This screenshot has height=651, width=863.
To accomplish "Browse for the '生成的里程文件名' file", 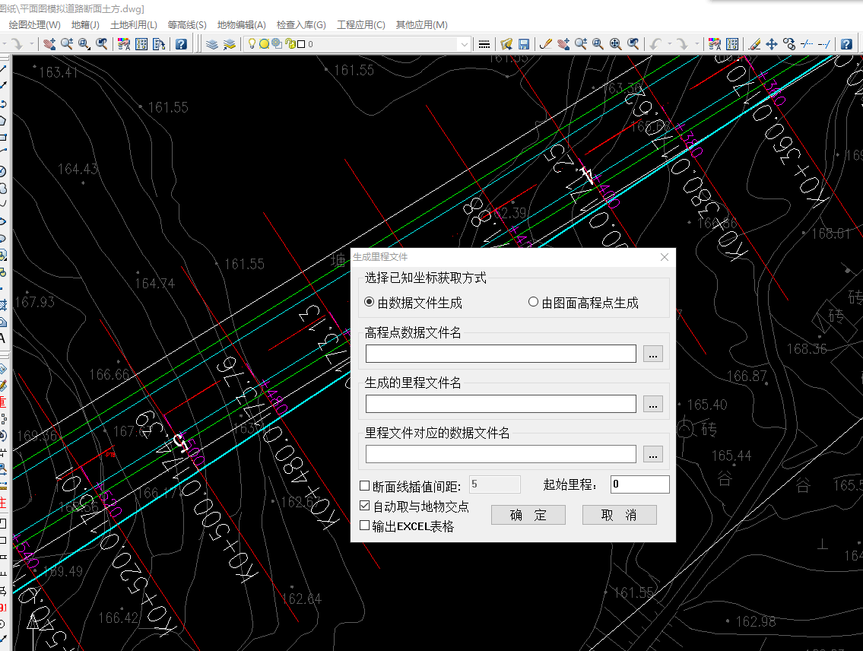I will [x=652, y=404].
